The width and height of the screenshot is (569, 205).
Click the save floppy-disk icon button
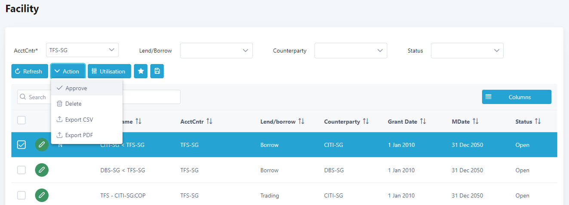click(x=157, y=71)
